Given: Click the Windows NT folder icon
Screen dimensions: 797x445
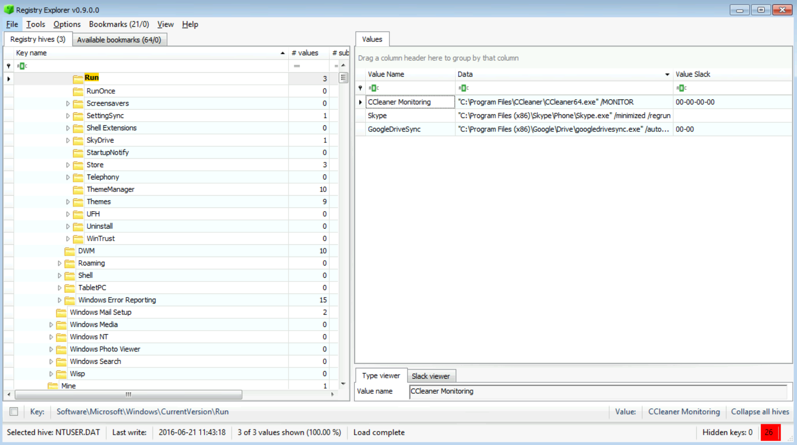Looking at the screenshot, I should pyautogui.click(x=61, y=337).
